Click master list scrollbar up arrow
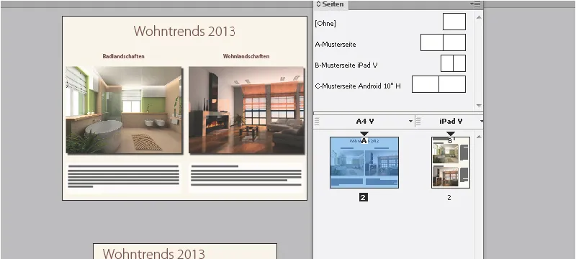This screenshot has height=259, width=576. point(479,17)
